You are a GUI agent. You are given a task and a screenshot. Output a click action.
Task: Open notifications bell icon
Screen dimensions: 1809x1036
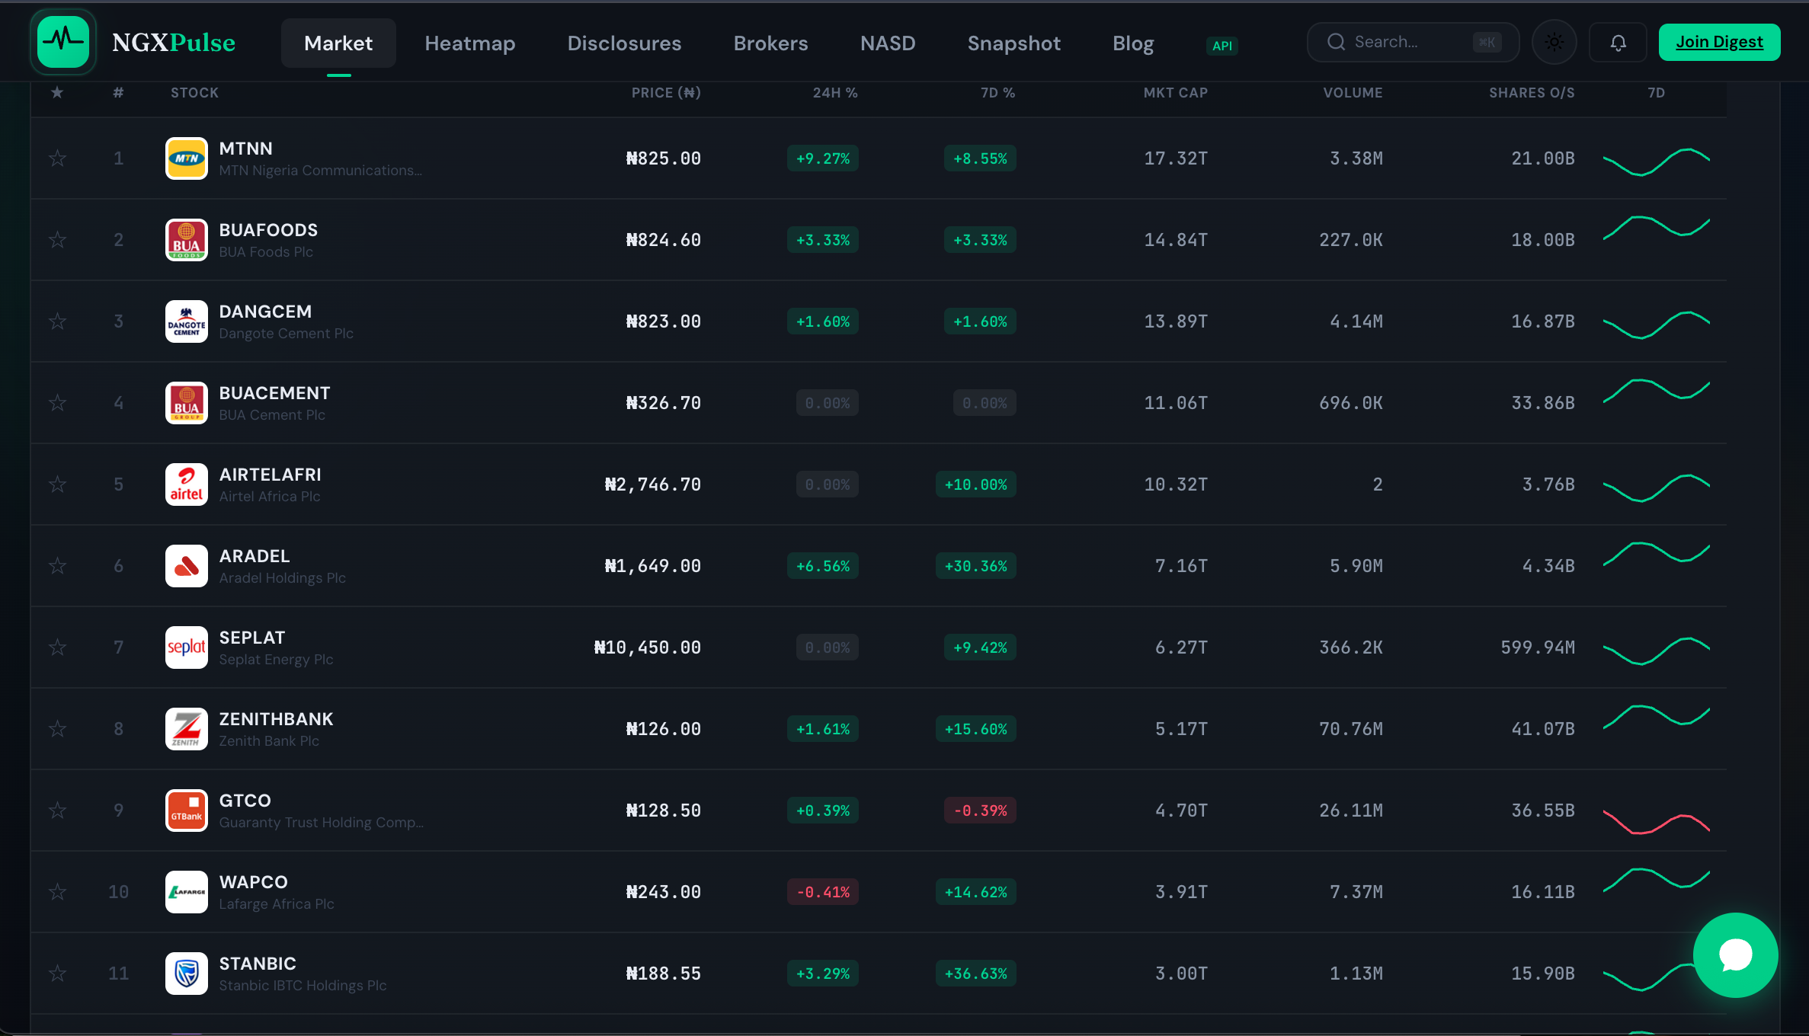[1618, 42]
